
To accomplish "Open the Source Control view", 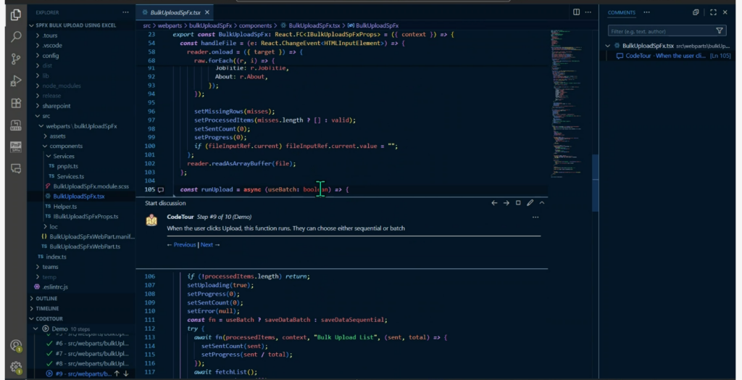I will coord(16,59).
